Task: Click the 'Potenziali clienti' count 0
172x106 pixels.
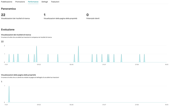Action: [x=88, y=15]
